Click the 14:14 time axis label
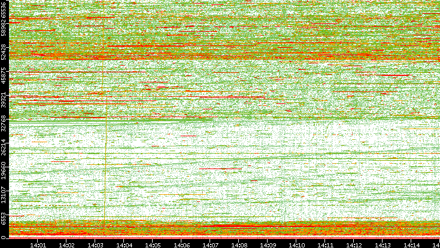This screenshot has height=248, width=440. coord(411,244)
